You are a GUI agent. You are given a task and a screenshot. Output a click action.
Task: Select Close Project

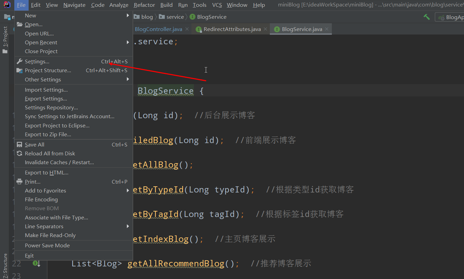74,51
